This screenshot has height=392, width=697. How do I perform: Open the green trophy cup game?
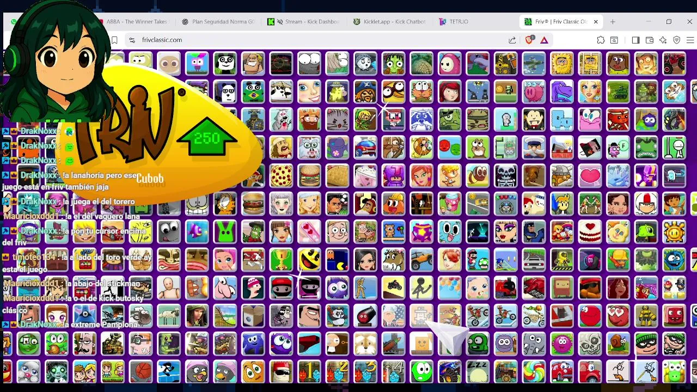(281, 260)
